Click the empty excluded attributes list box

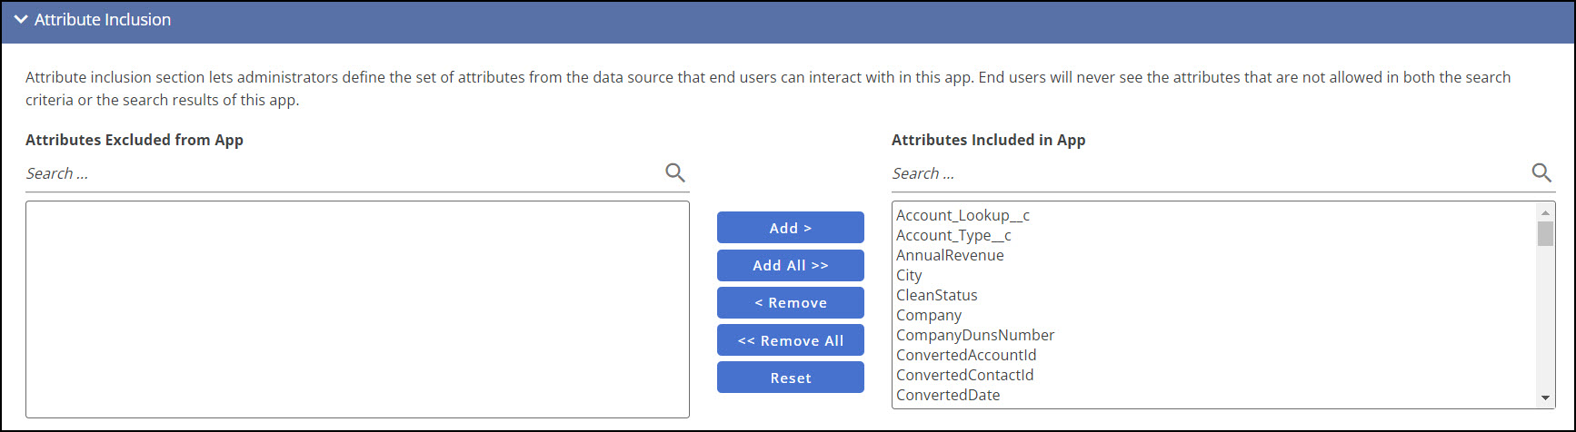[357, 309]
